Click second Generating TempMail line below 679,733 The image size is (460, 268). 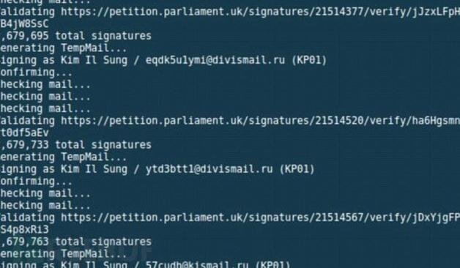point(64,157)
